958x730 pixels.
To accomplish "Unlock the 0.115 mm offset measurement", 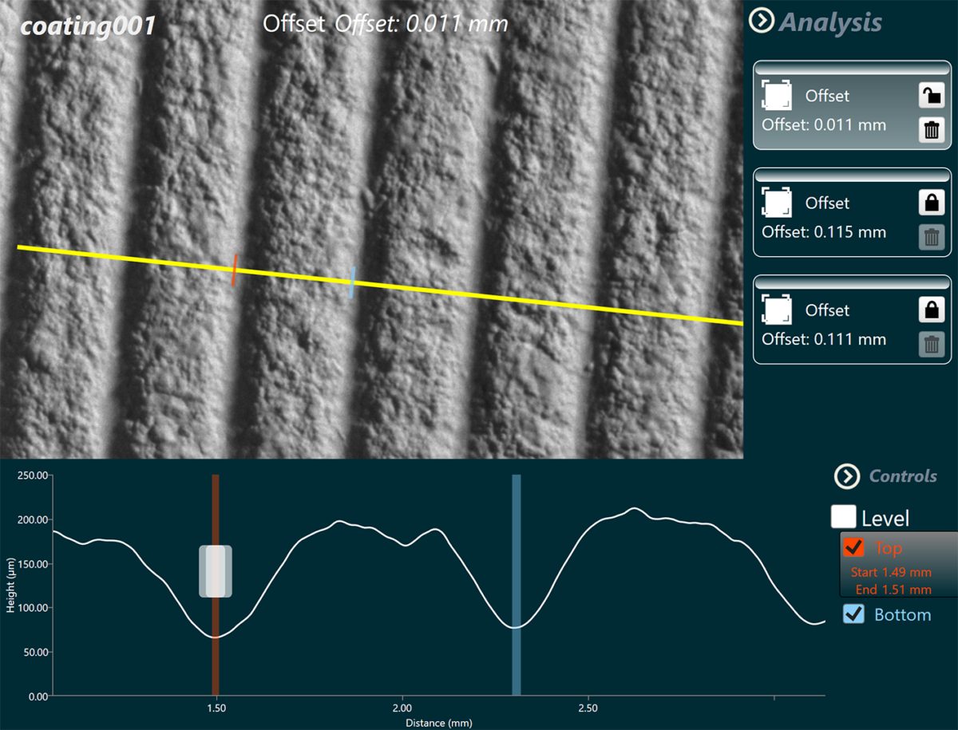I will tap(931, 203).
